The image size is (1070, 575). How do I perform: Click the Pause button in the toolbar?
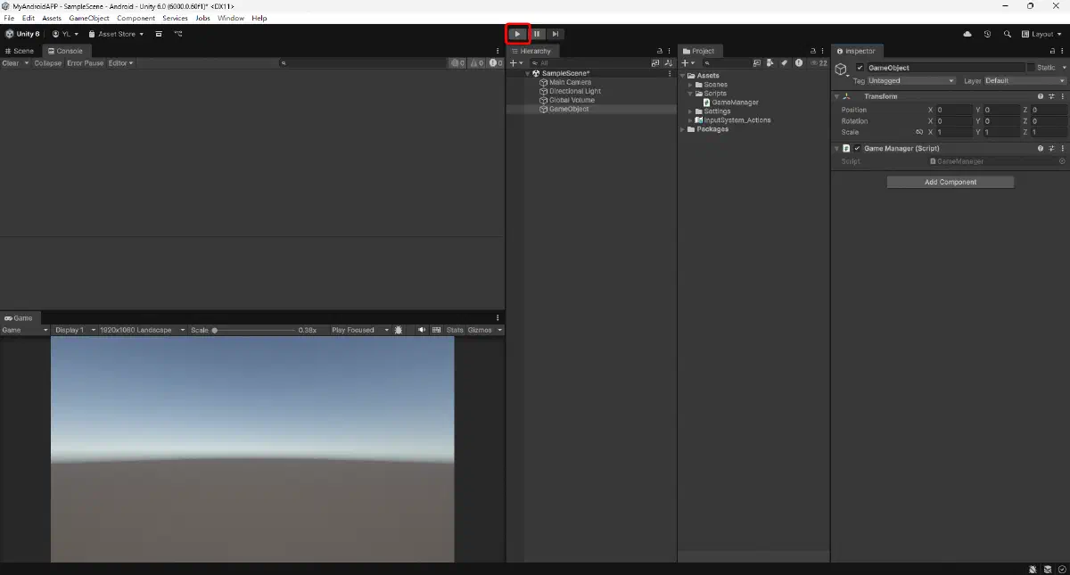[x=536, y=34]
